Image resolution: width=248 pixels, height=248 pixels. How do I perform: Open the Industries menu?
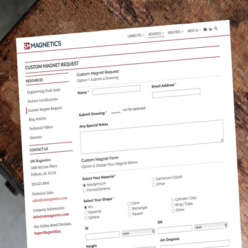pos(175,32)
